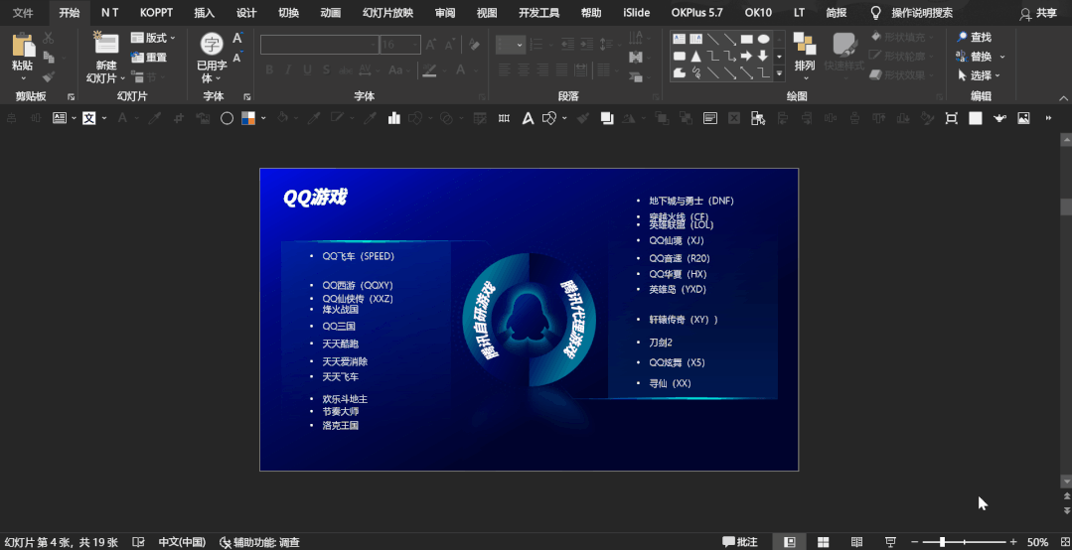1072x550 pixels.
Task: Switch to Normal view in status bar
Action: (790, 542)
